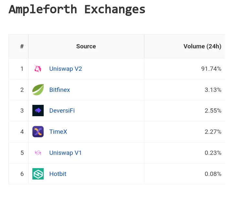This screenshot has width=233, height=198.
Task: Click the TimeX purple X logo
Action: click(x=38, y=132)
